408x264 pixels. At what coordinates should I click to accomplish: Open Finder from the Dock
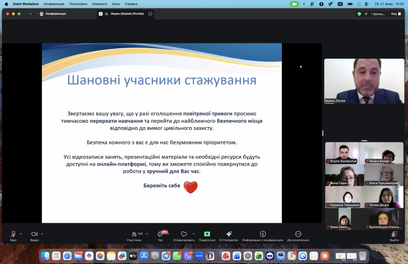pyautogui.click(x=45, y=255)
